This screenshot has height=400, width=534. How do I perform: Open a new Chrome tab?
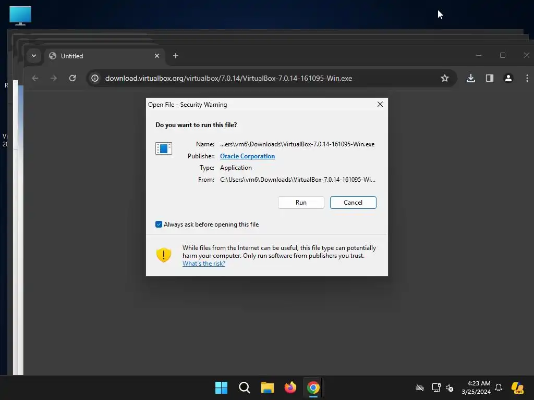point(175,56)
